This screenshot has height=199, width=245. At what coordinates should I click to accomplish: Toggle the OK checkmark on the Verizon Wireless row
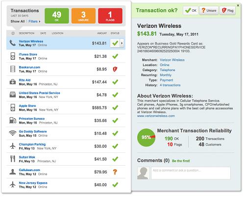[x=115, y=43]
